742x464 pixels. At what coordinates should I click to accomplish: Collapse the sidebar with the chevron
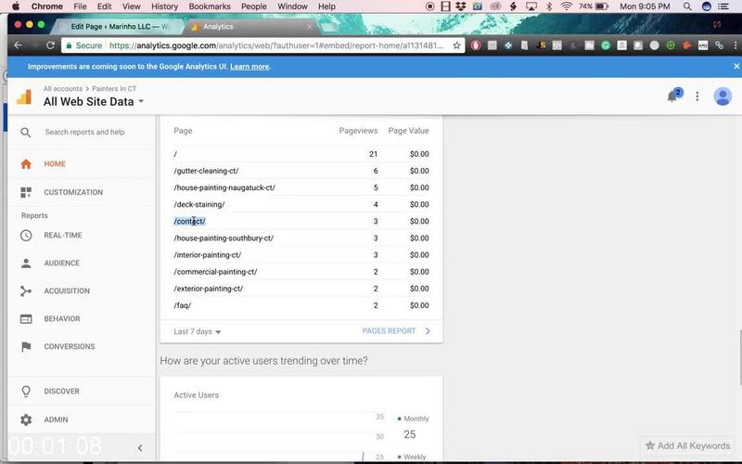[140, 448]
